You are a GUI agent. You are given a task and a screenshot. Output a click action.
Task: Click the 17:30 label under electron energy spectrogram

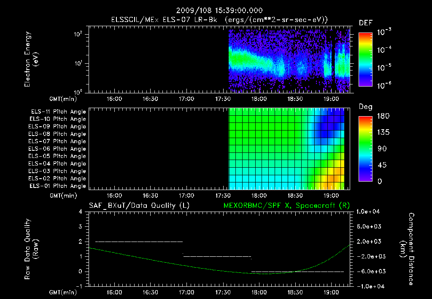(x=223, y=99)
